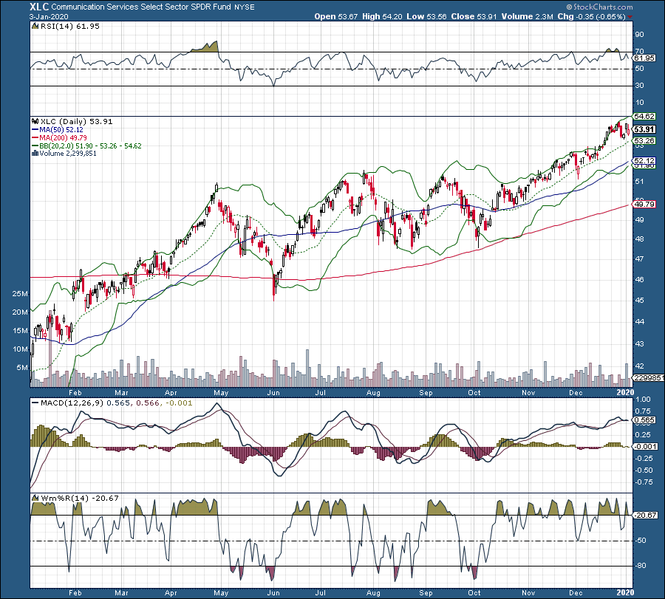Image resolution: width=665 pixels, height=599 pixels.
Task: Click the 10M volume axis label
Action: coord(20,349)
